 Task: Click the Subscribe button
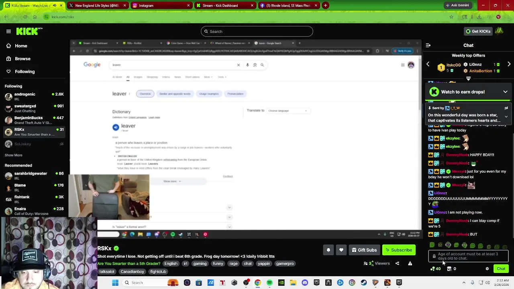pos(399,250)
